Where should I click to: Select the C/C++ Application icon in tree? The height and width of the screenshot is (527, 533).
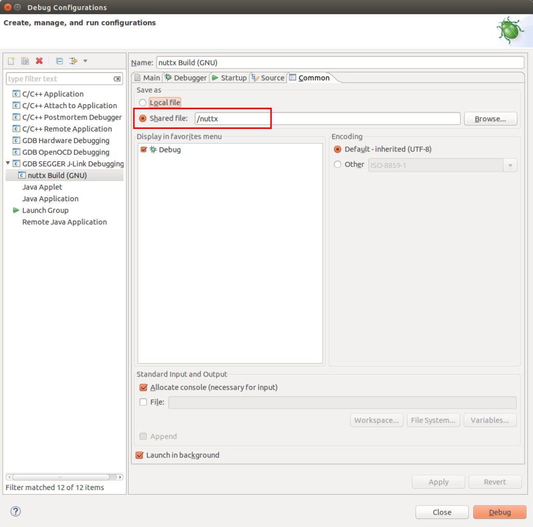pyautogui.click(x=16, y=94)
